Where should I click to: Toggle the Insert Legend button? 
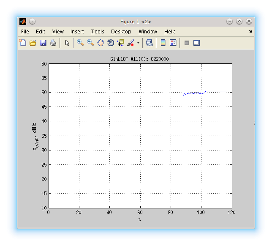[x=173, y=43]
